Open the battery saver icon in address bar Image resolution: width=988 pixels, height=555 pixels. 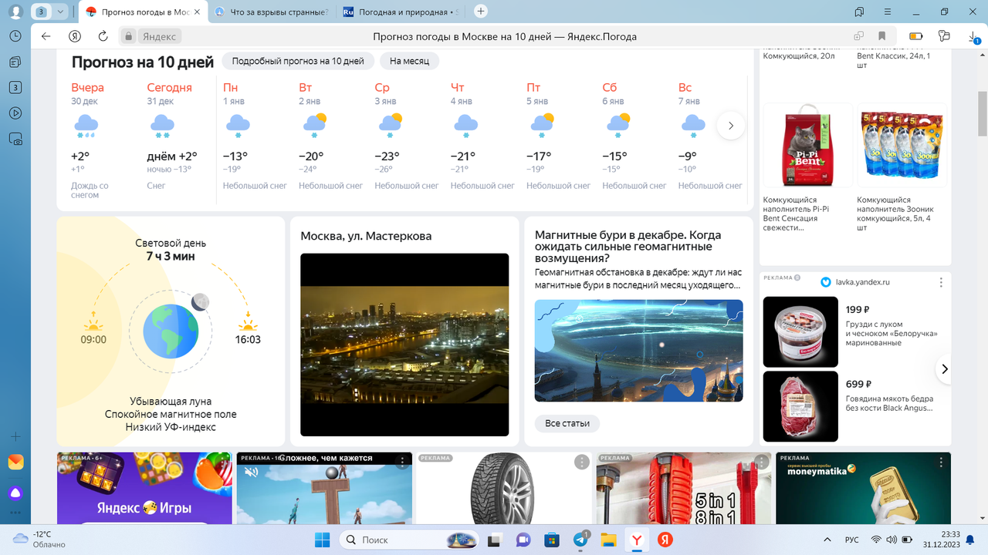point(915,36)
